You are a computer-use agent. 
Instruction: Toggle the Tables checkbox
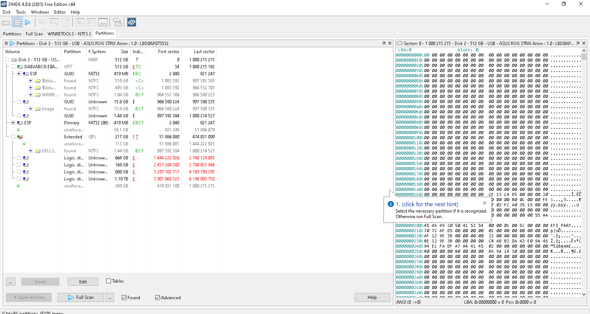(x=108, y=281)
